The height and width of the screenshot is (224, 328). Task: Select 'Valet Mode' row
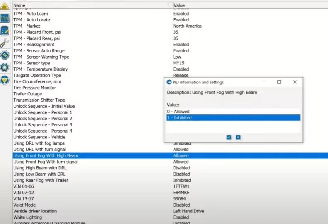click(x=170, y=205)
